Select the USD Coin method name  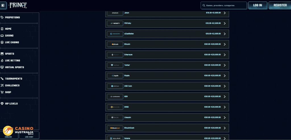(x=128, y=86)
